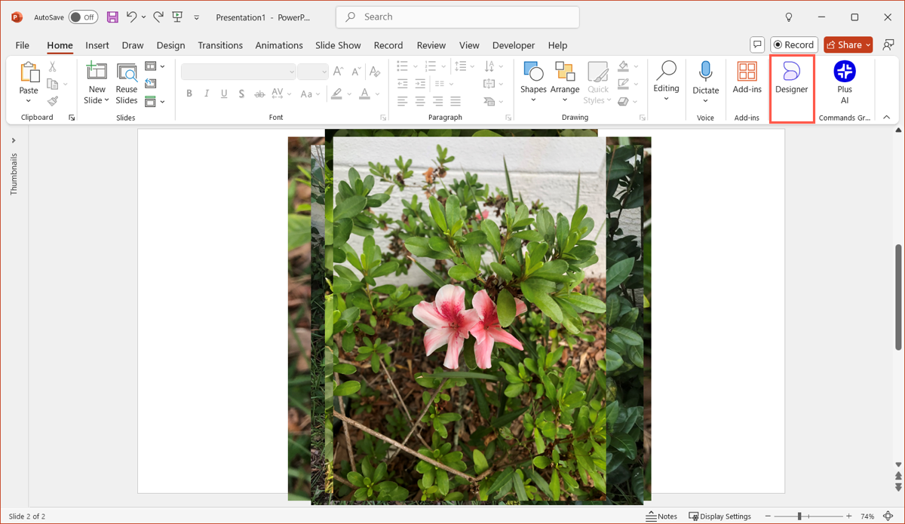Click the Undo arrow

tap(132, 17)
